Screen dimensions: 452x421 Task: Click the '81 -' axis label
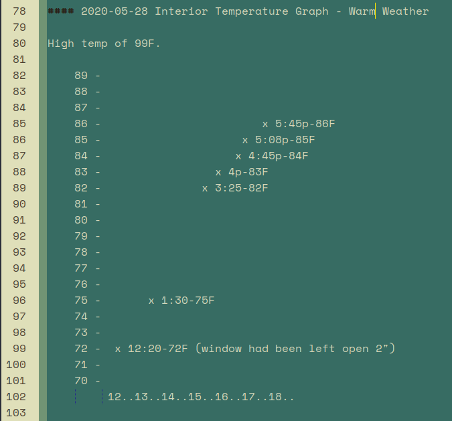coord(87,204)
